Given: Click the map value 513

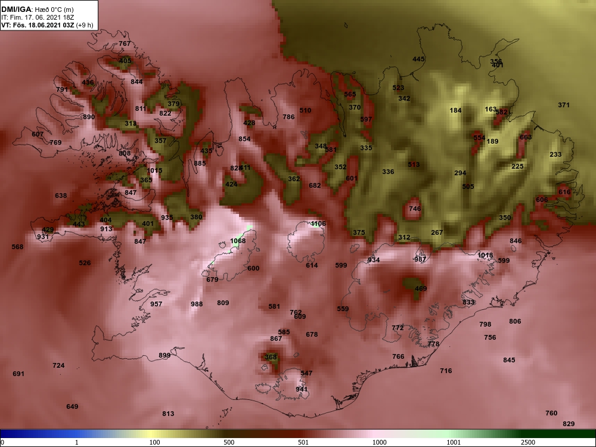Looking at the screenshot, I should pos(414,164).
